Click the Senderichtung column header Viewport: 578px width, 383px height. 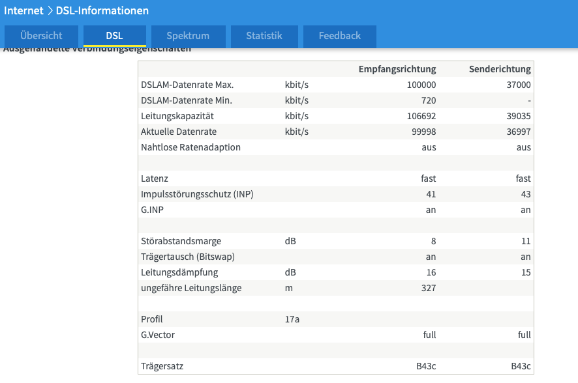click(x=500, y=69)
